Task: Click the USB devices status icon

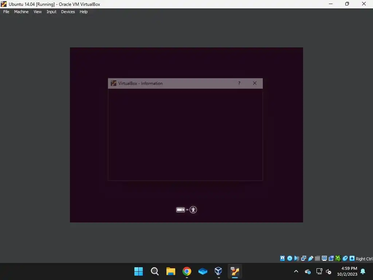Action: pyautogui.click(x=310, y=258)
